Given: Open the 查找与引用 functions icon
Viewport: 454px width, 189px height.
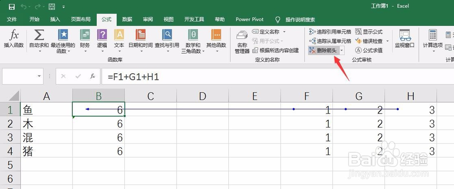Looking at the screenshot, I should click(167, 35).
